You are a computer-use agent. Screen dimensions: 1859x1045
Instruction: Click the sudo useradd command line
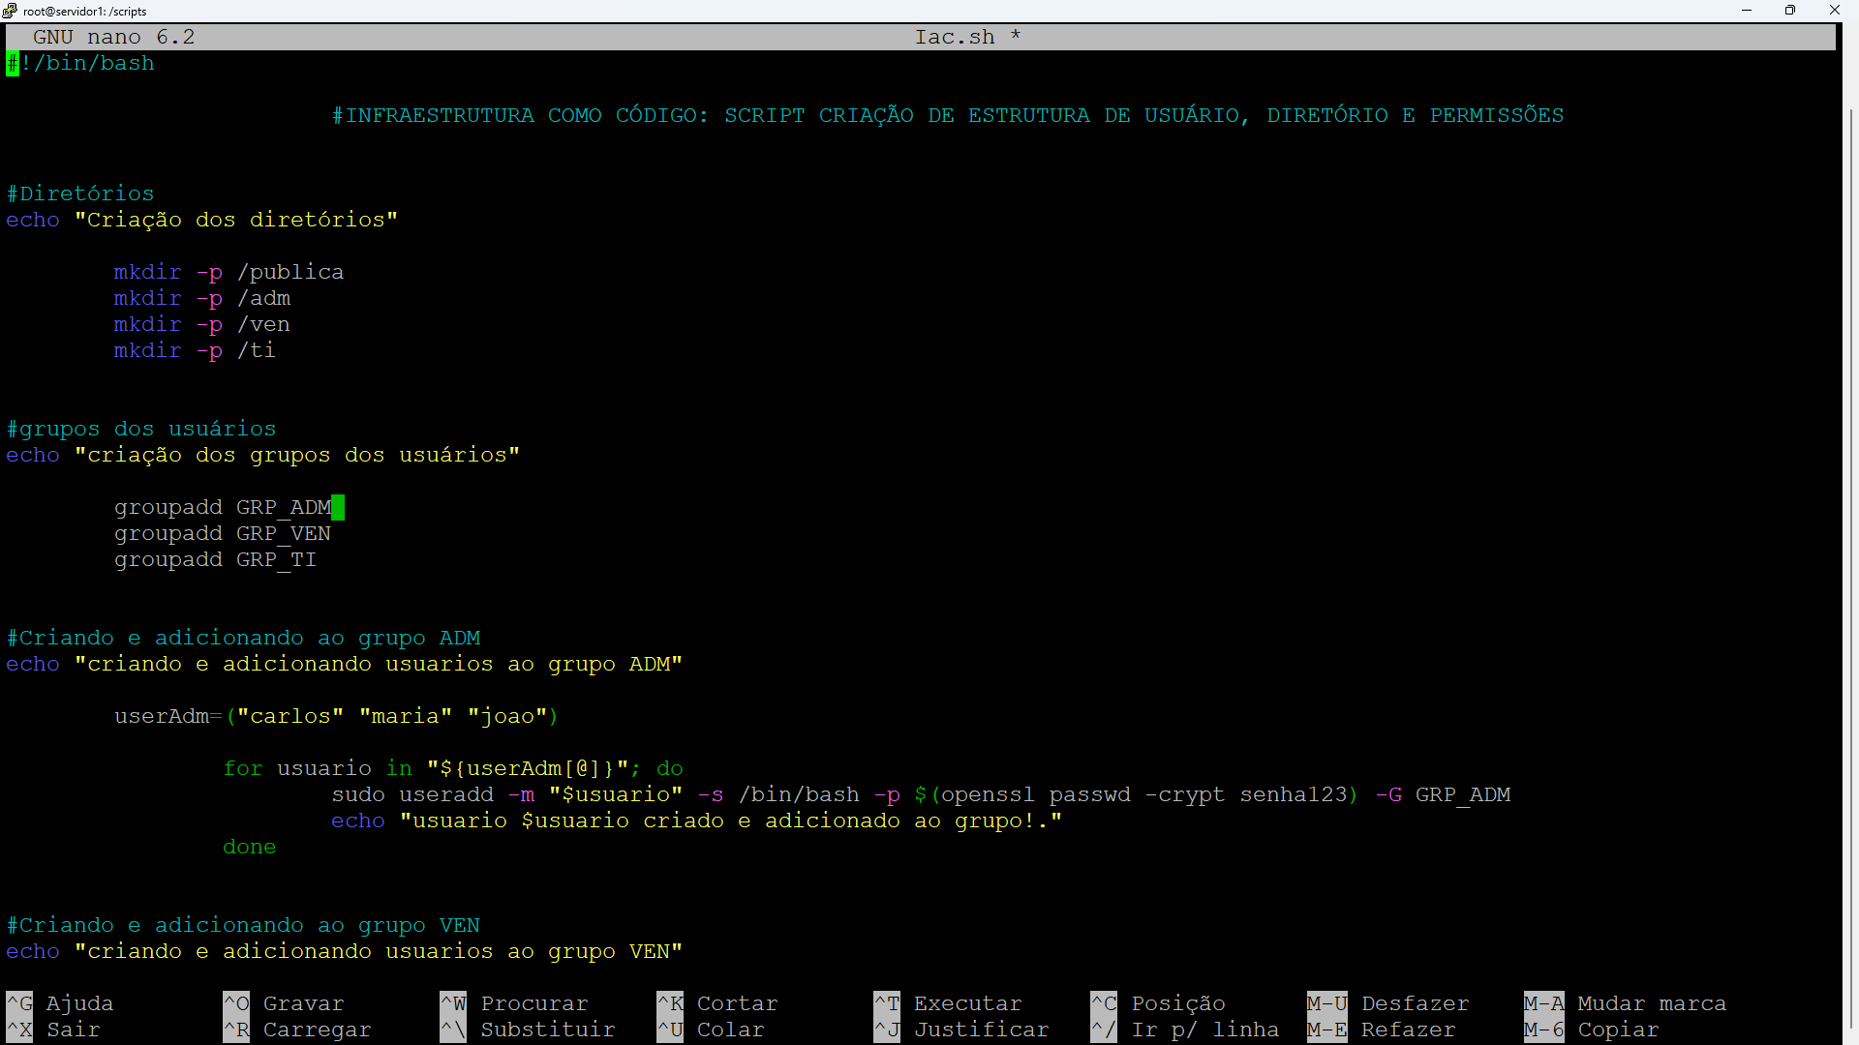coord(921,794)
